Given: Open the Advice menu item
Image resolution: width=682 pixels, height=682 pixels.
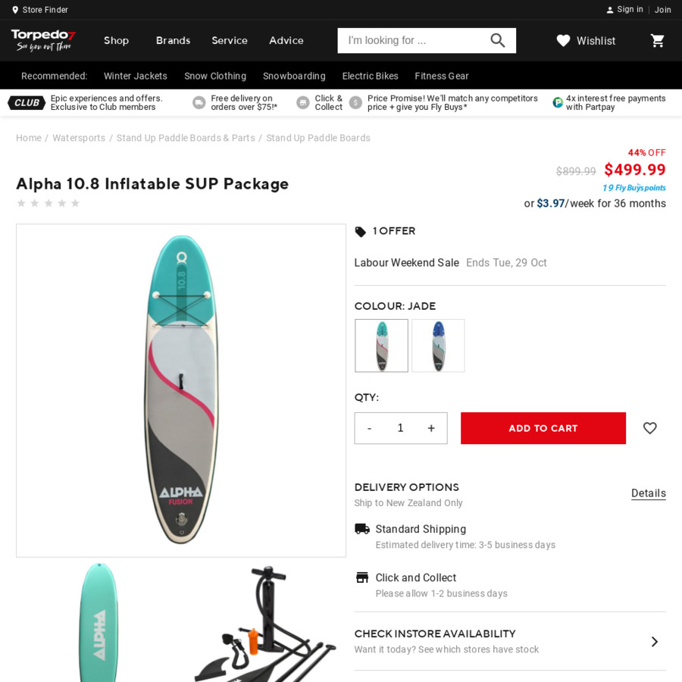Looking at the screenshot, I should pos(286,40).
